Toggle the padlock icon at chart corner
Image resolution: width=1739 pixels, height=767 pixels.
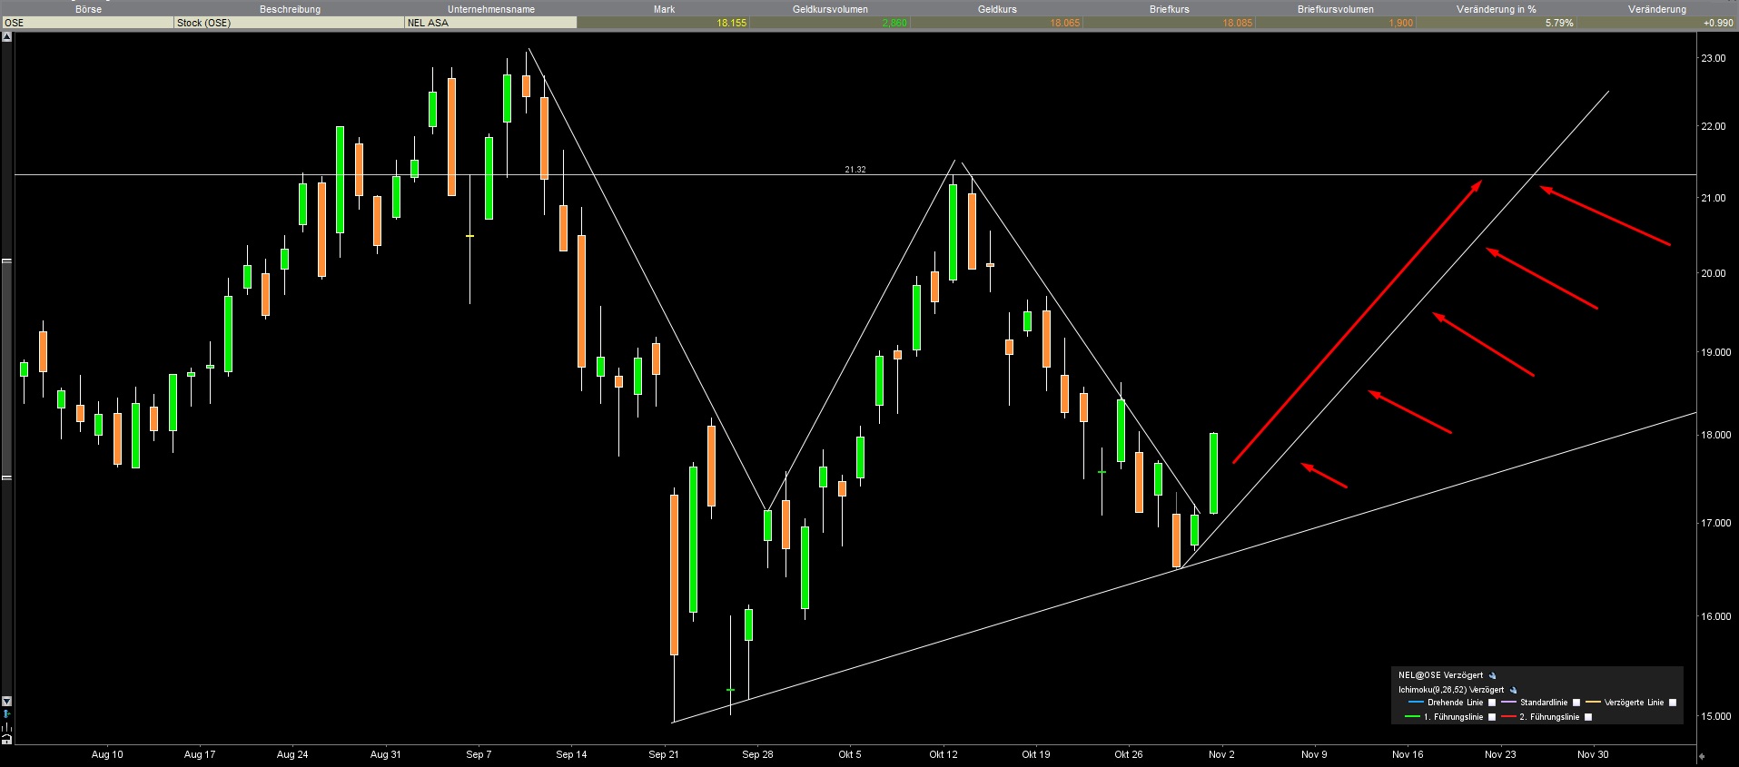pyautogui.click(x=7, y=739)
